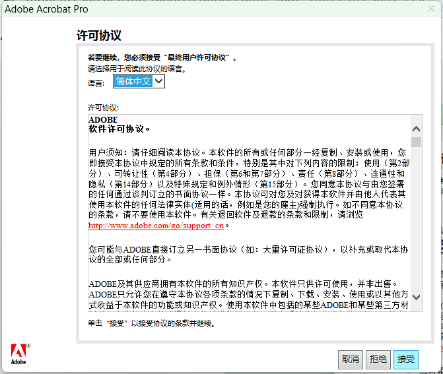The image size is (443, 374).
Task: Click the '请选择用于阅读此协议的语言' text
Action: pyautogui.click(x=137, y=69)
